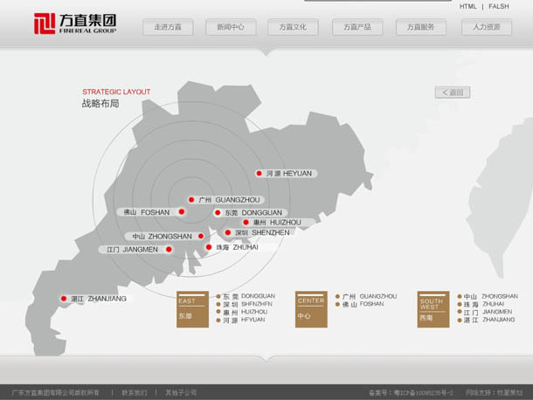Click the 惠州 HUIZHOU map label
Screen dimensions: 533x400
point(277,222)
